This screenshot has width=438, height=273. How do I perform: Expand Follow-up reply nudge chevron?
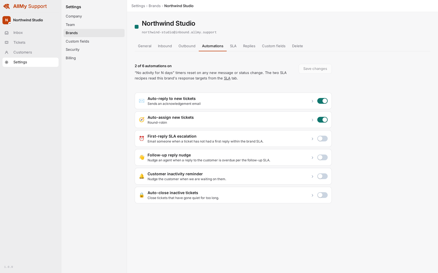[x=312, y=158]
